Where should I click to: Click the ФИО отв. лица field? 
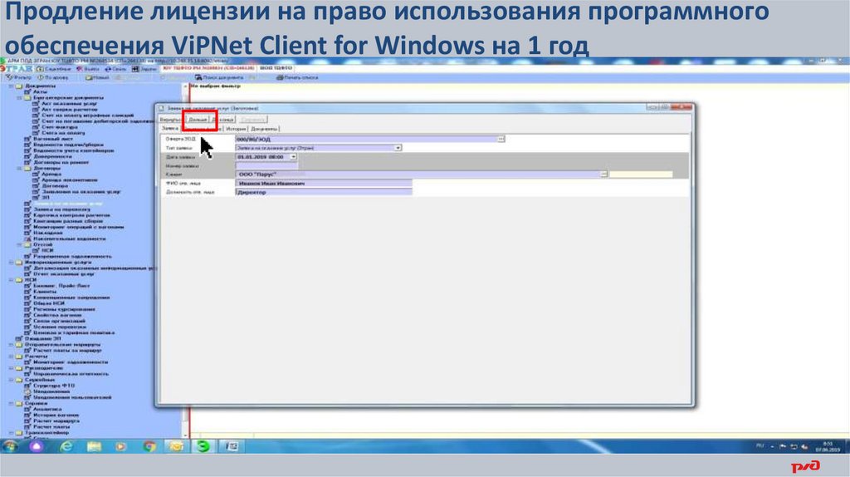(x=324, y=184)
